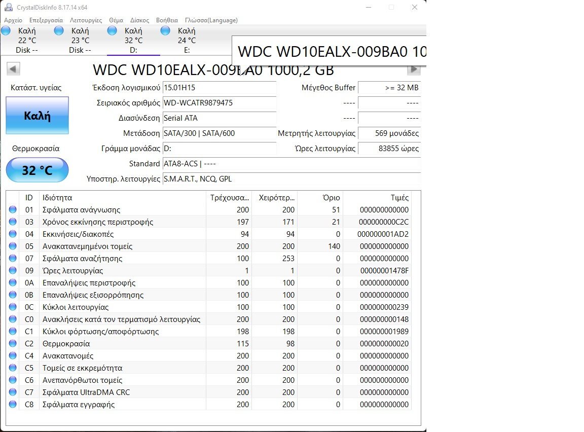The width and height of the screenshot is (584, 432).
Task: Click status icon of attribute C8 row
Action: click(13, 405)
